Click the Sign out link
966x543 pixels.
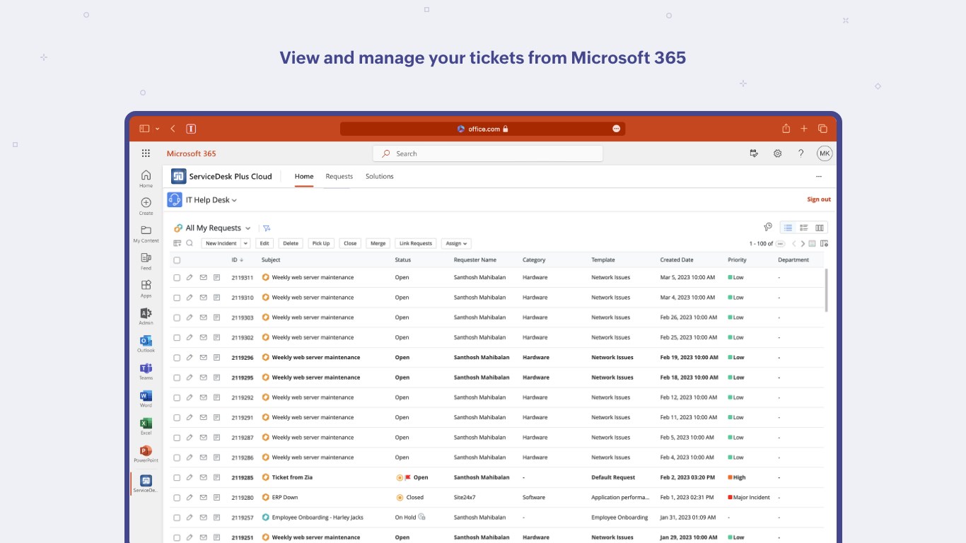coord(819,199)
